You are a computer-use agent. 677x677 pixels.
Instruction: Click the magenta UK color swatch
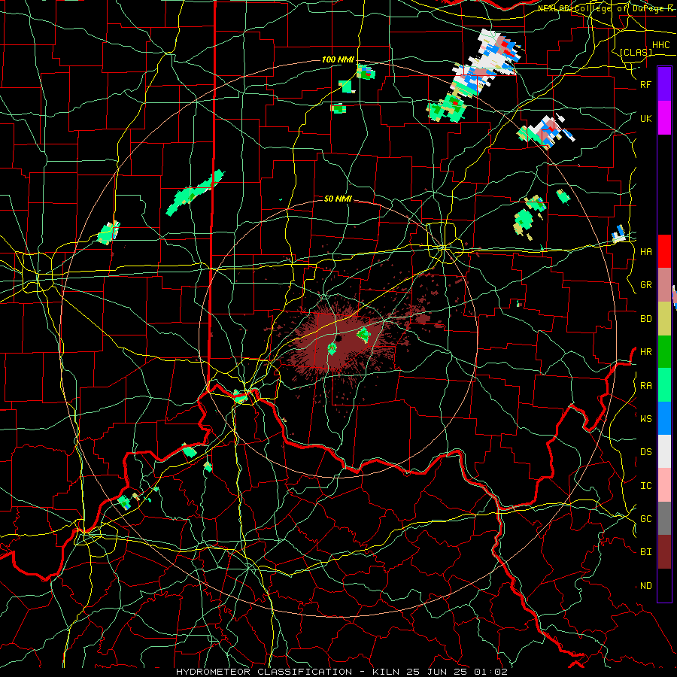[x=664, y=118]
